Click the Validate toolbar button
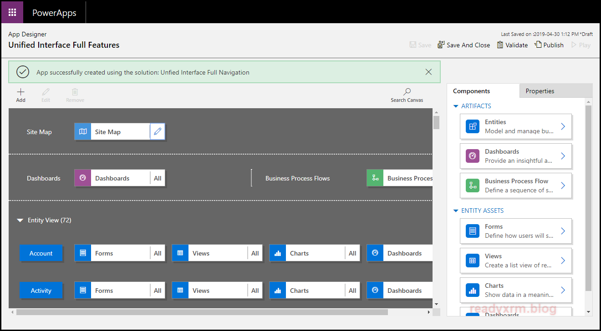601x331 pixels. click(512, 45)
